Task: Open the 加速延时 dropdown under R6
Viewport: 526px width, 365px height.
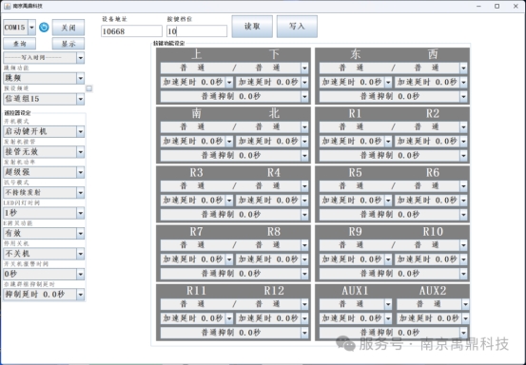Action: tap(431, 201)
